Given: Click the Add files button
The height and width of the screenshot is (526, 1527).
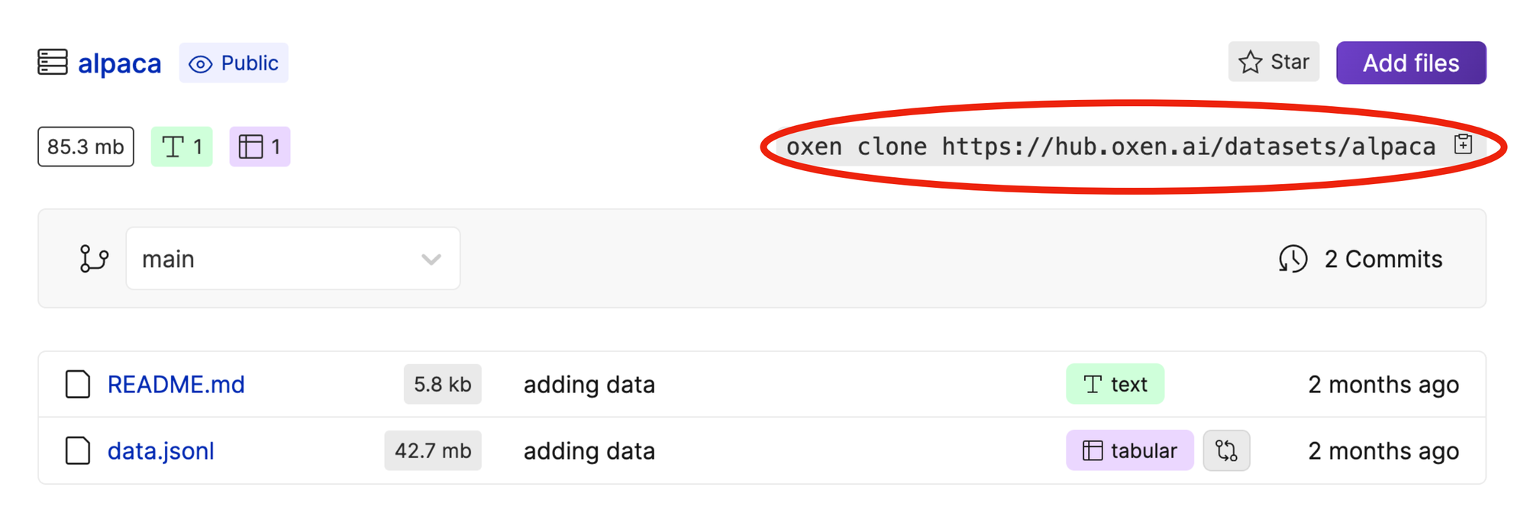Looking at the screenshot, I should click(1411, 63).
